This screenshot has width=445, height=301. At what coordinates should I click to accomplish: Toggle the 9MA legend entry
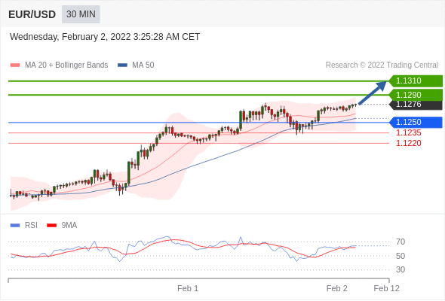[x=62, y=226]
